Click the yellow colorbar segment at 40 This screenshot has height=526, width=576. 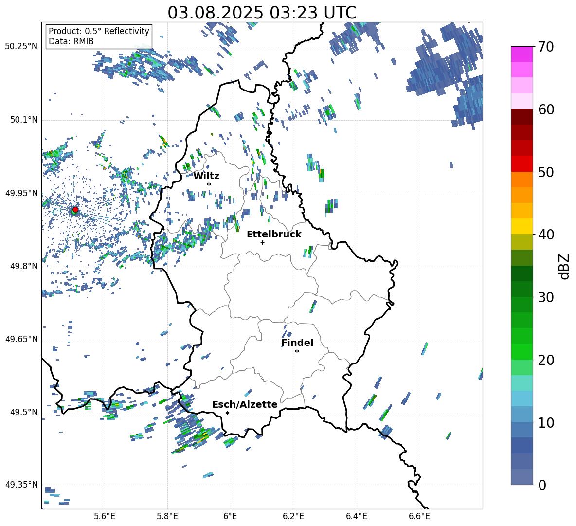(x=522, y=226)
